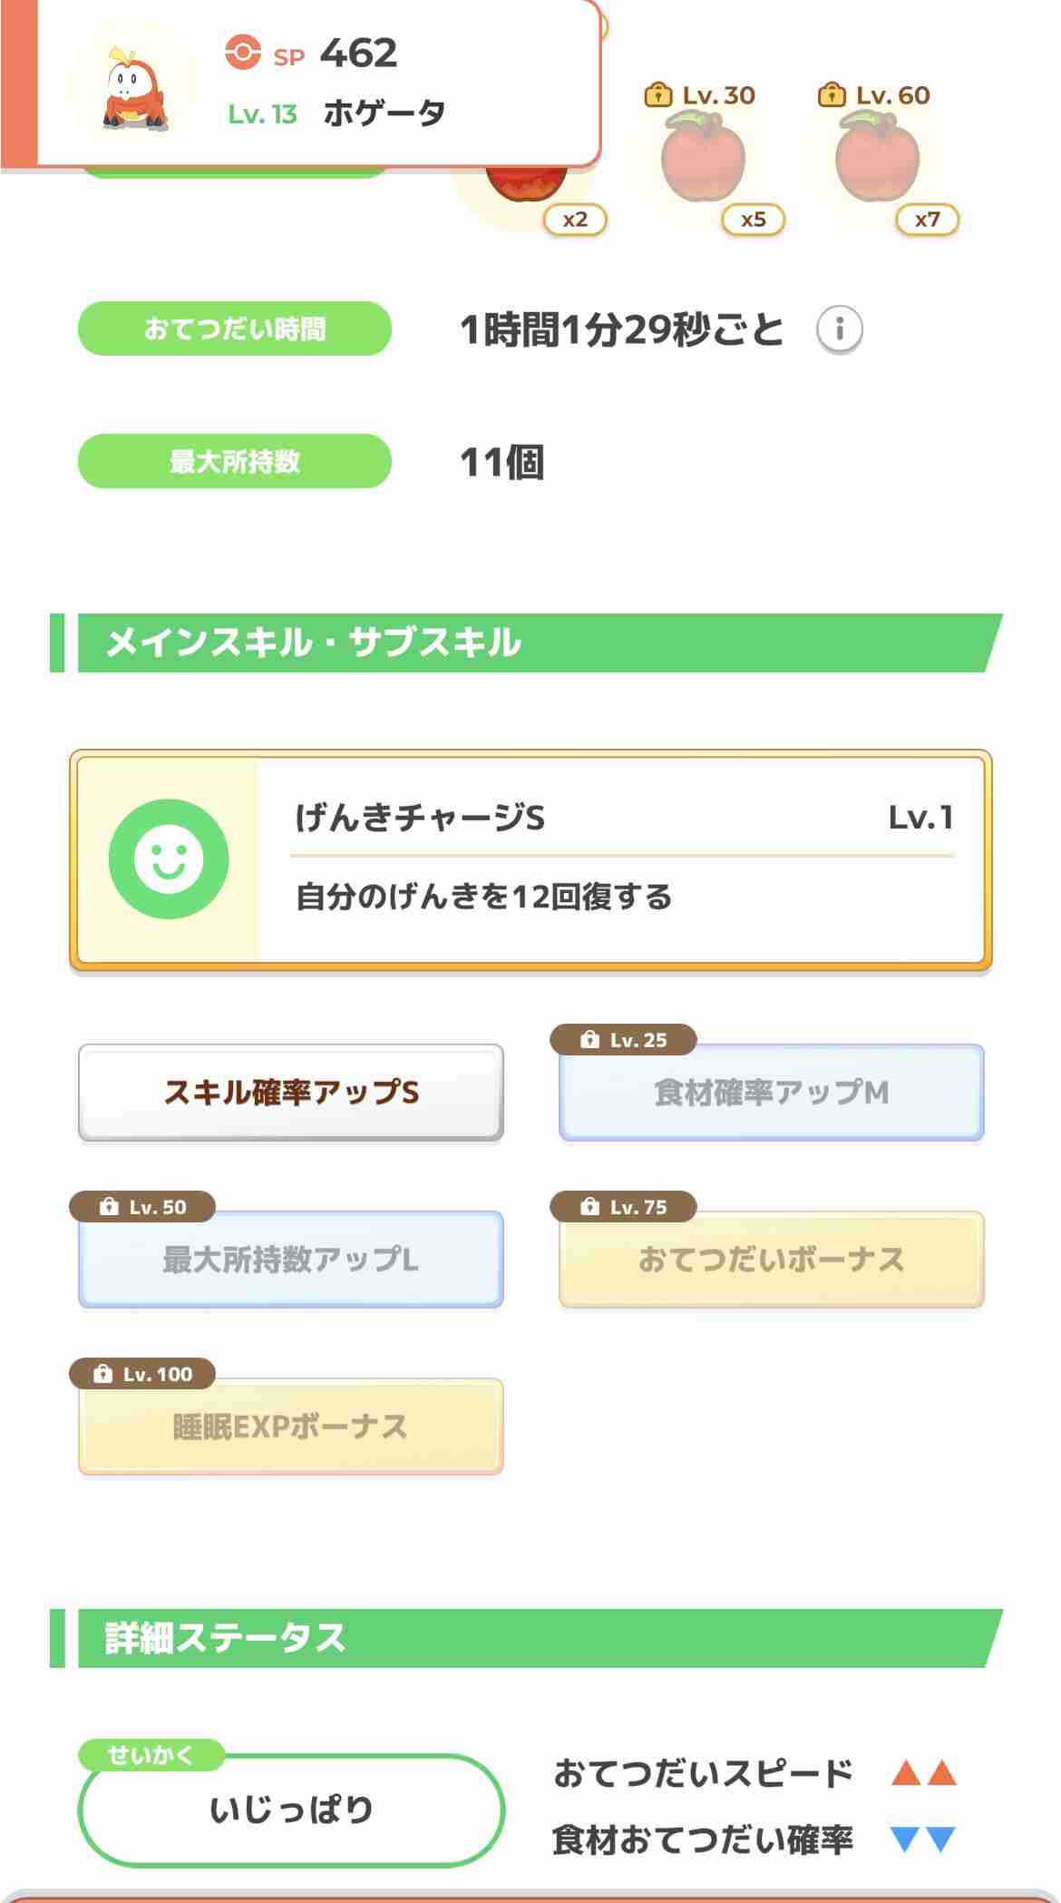Open the げんきチャージS main skill card
Viewport: 1061px width, 1903px height.
point(530,860)
